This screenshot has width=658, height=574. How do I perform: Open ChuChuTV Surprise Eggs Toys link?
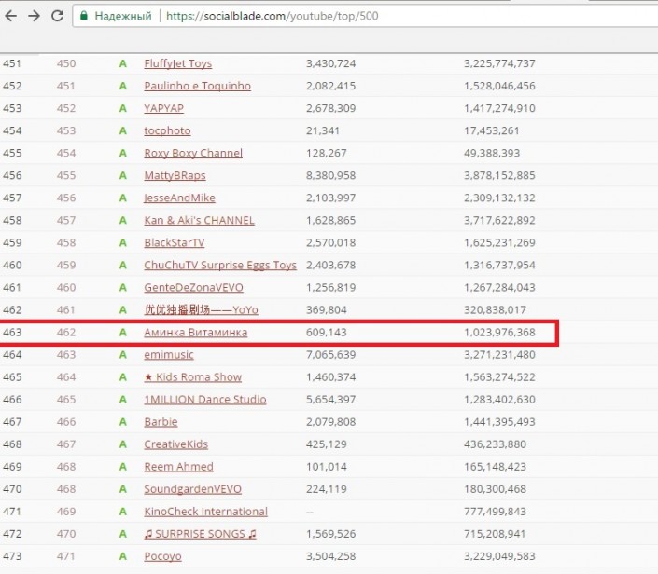(x=219, y=265)
